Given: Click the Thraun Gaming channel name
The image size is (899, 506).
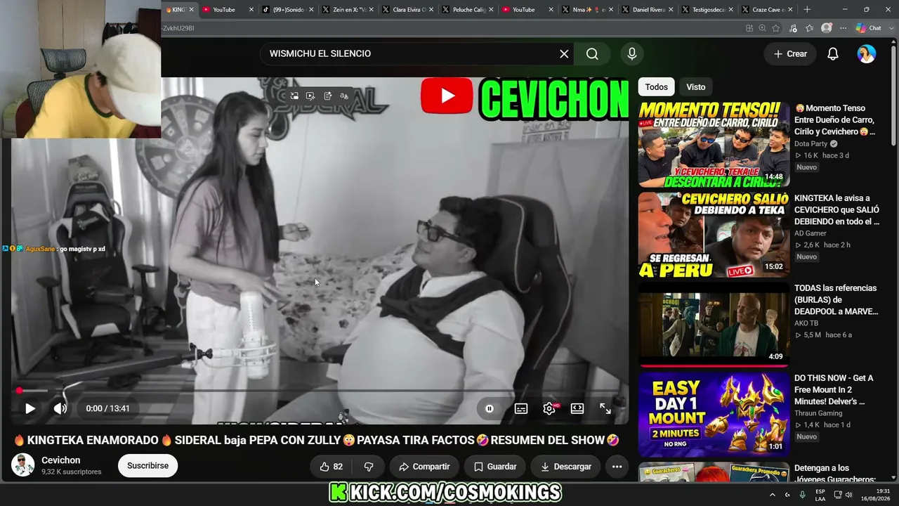Looking at the screenshot, I should [818, 413].
